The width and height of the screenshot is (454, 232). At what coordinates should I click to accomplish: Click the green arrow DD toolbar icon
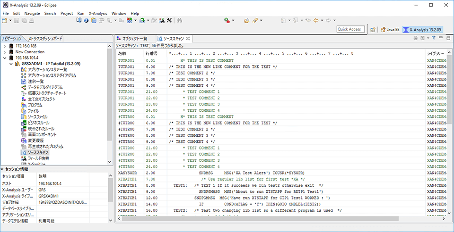(x=142, y=20)
